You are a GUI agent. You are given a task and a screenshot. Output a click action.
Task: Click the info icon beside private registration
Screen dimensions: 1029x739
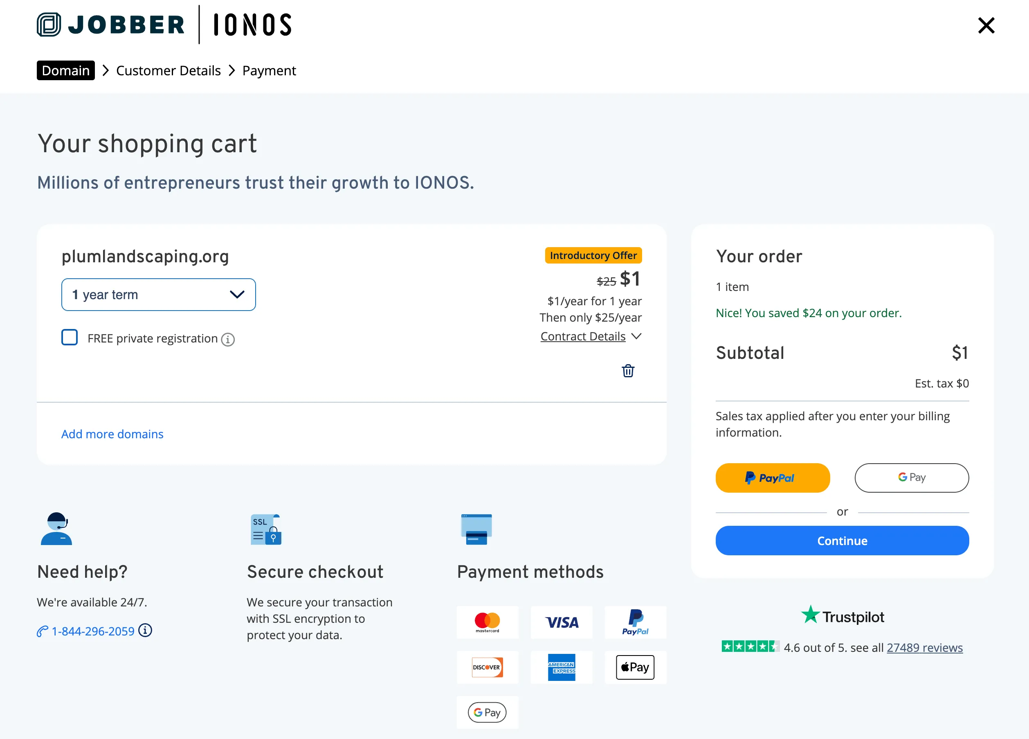[228, 339]
